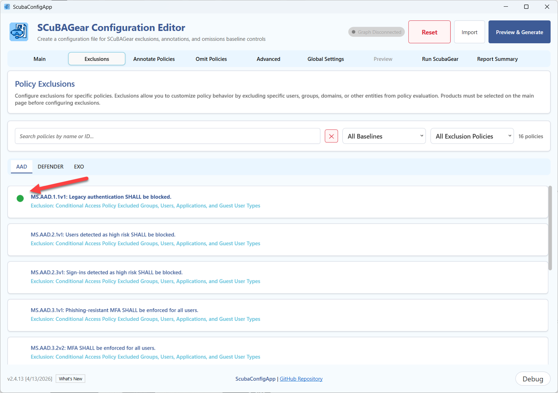This screenshot has height=393, width=558.
Task: Switch to the DEFENDER product tab
Action: 51,166
